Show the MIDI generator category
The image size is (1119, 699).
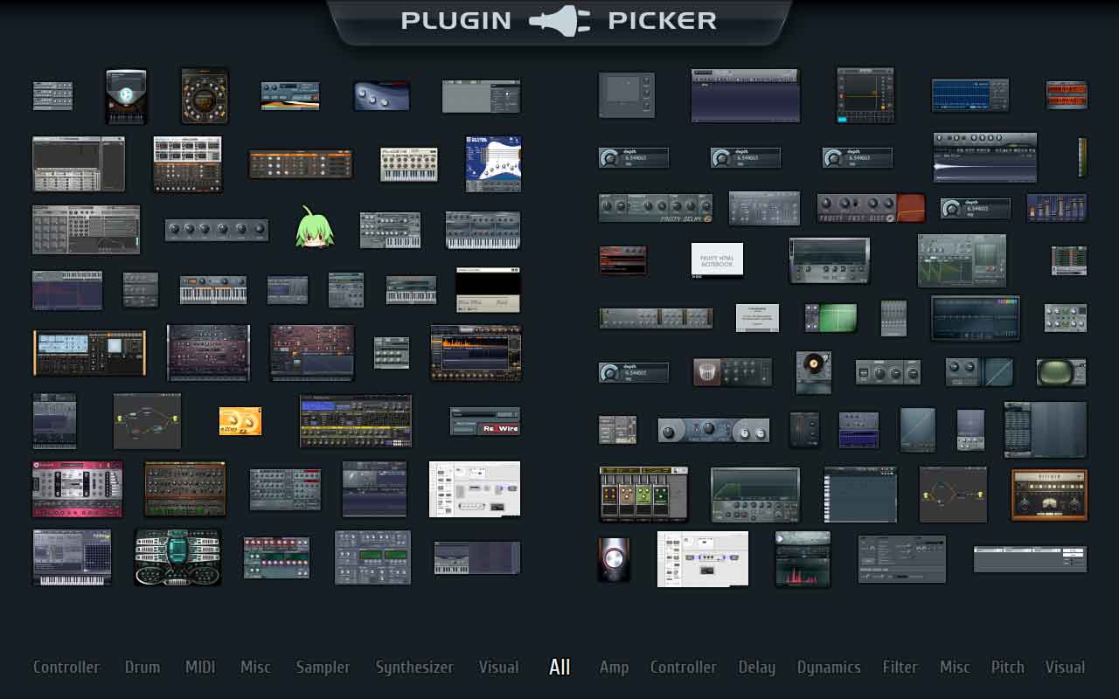[x=200, y=668]
